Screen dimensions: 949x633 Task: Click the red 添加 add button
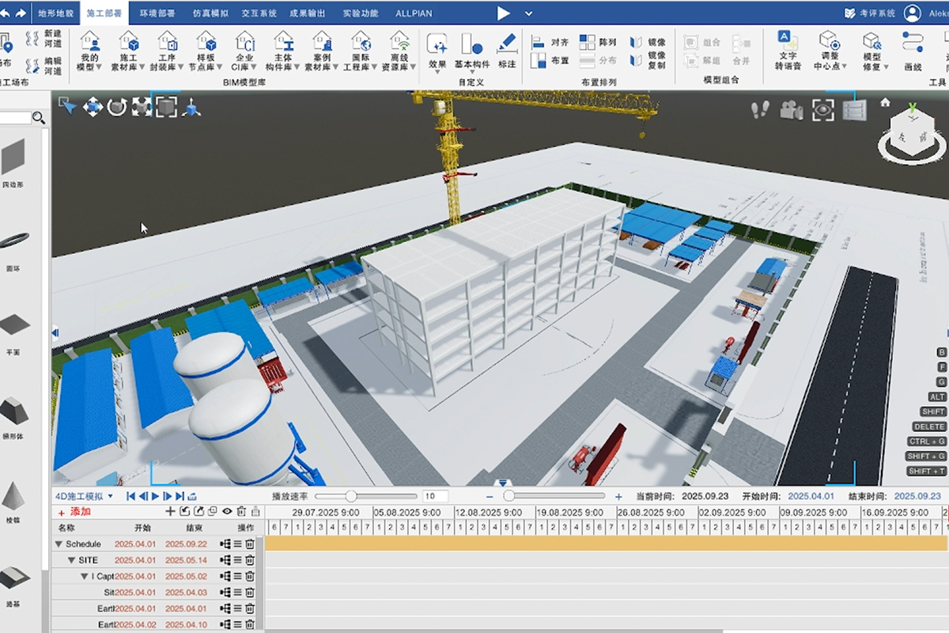(x=74, y=512)
